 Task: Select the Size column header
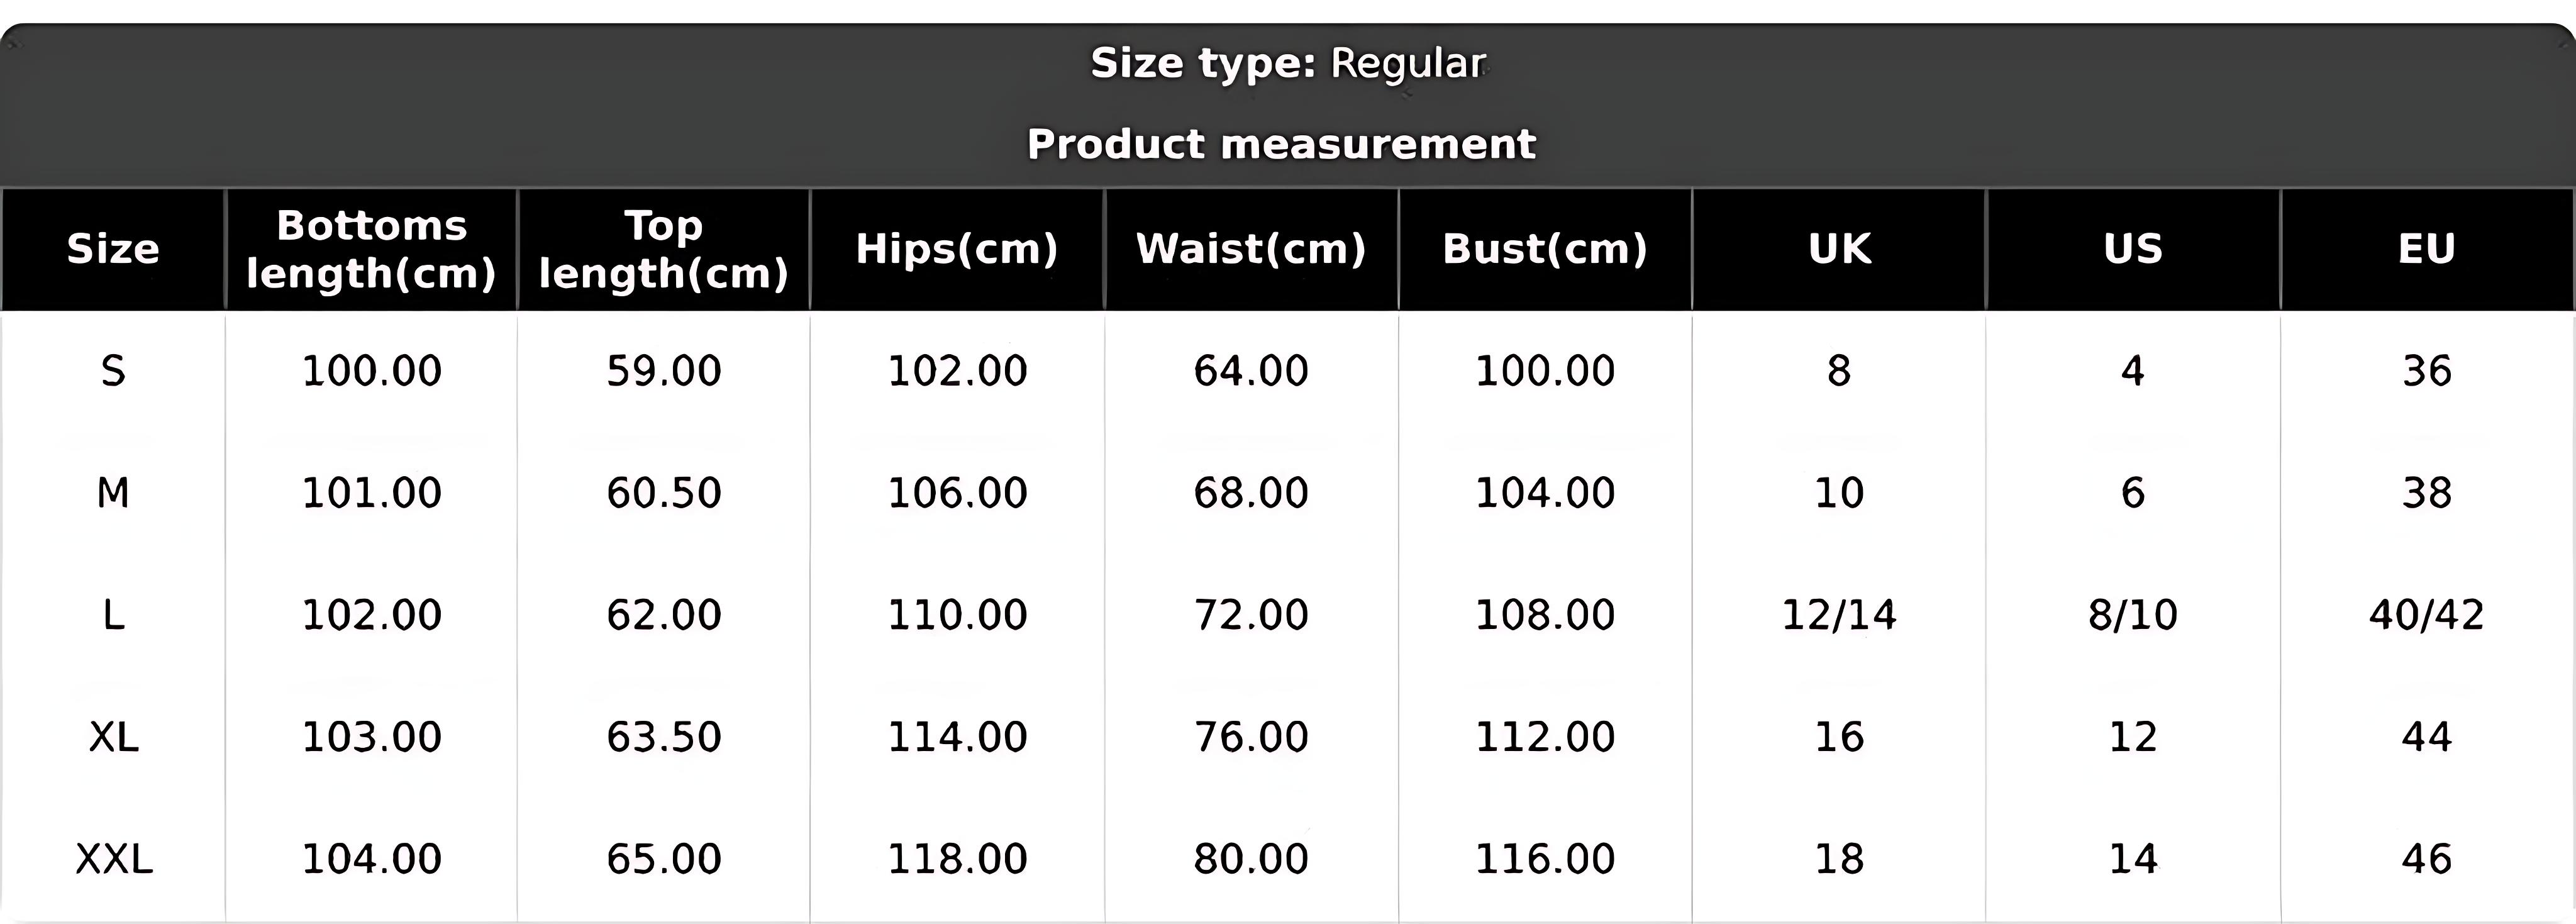[x=113, y=249]
